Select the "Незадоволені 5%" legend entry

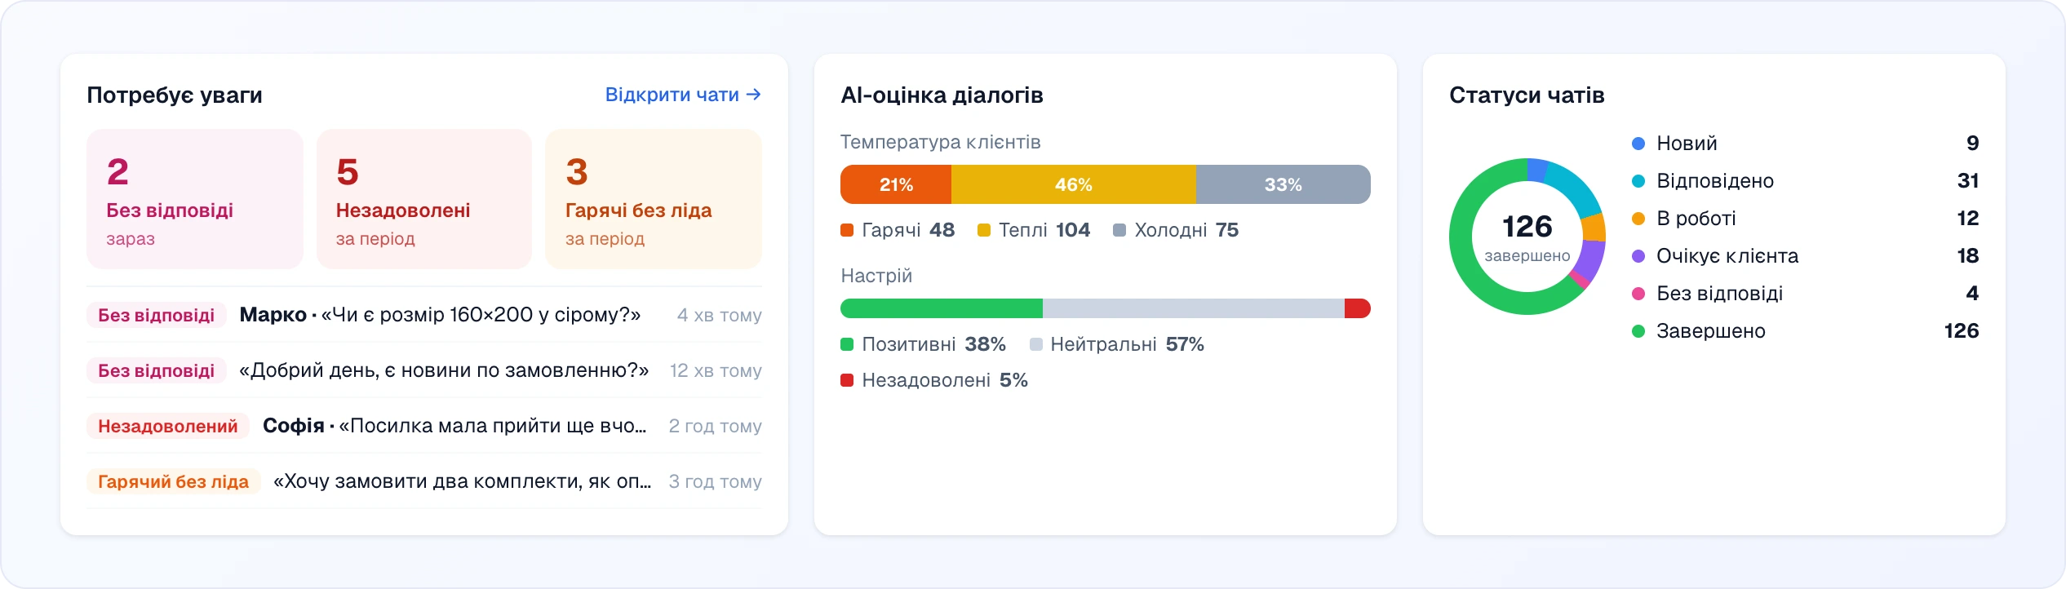[x=934, y=380]
